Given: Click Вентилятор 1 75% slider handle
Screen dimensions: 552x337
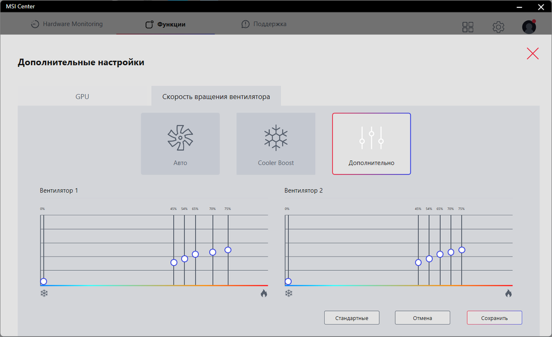Looking at the screenshot, I should point(228,250).
